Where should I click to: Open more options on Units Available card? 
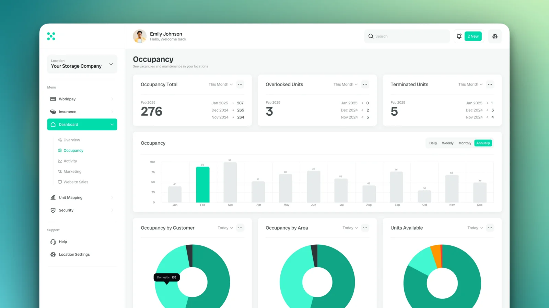(490, 228)
